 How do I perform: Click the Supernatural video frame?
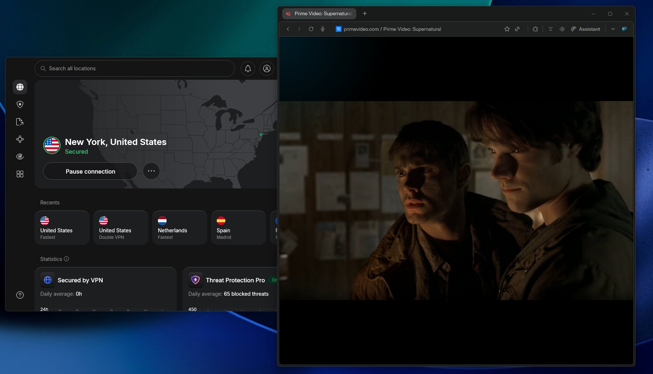[x=456, y=200]
